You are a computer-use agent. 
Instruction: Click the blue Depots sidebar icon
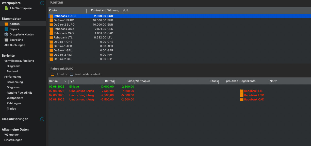[6, 29]
